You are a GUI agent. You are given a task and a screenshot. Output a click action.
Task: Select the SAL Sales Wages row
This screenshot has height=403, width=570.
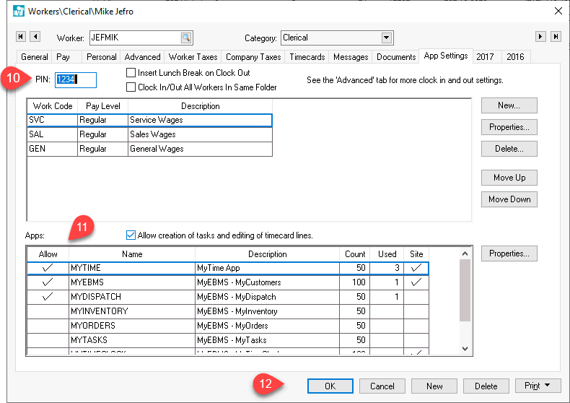coord(149,134)
